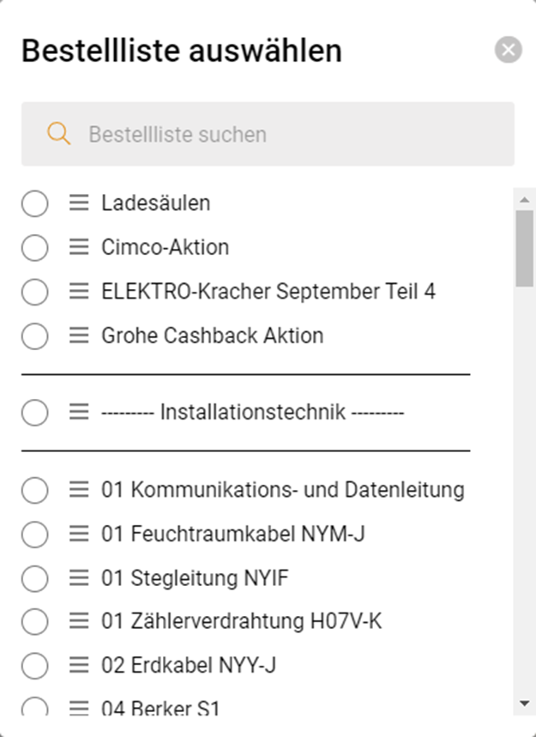Close the Bestellliste auswählen dialog

509,50
